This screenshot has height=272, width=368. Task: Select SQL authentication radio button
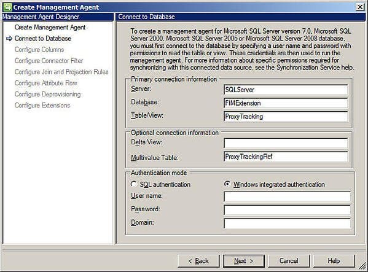(134, 184)
